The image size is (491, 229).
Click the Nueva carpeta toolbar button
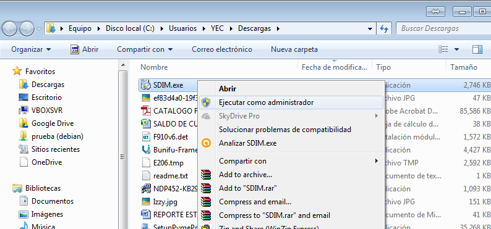click(x=294, y=49)
